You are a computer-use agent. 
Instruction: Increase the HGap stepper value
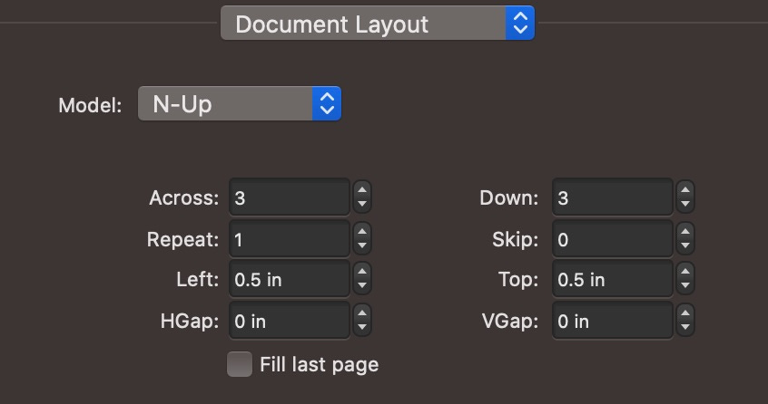362,314
